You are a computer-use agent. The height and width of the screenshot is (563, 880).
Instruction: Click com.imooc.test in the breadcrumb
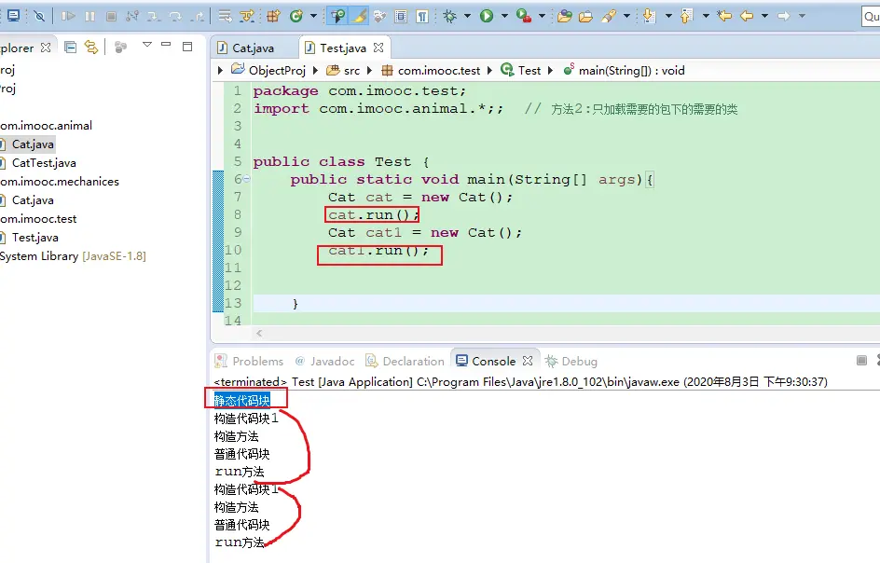439,70
